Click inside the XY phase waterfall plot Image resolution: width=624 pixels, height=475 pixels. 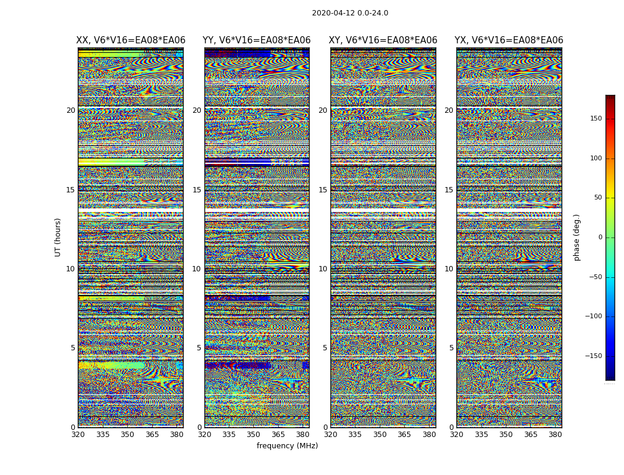(x=383, y=237)
